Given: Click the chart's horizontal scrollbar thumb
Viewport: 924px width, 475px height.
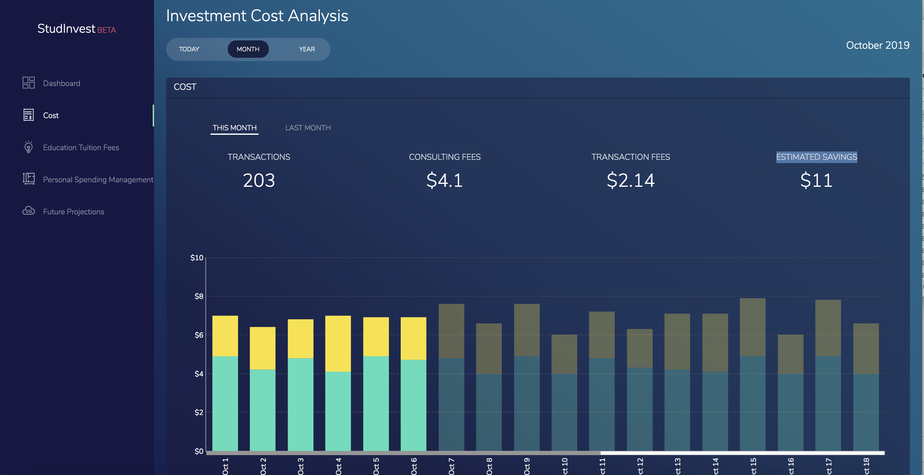Looking at the screenshot, I should point(403,453).
